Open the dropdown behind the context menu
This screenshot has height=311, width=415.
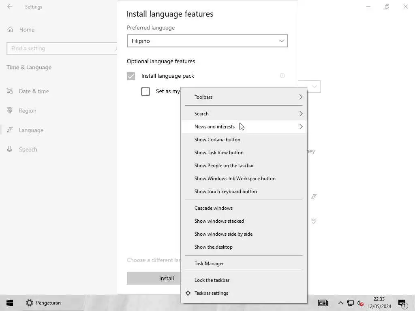(x=314, y=87)
